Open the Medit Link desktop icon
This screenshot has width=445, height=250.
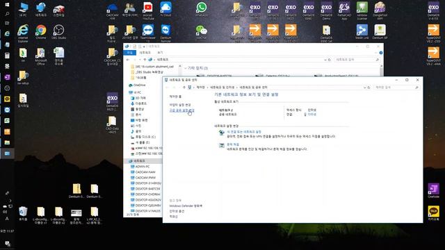tap(362, 31)
